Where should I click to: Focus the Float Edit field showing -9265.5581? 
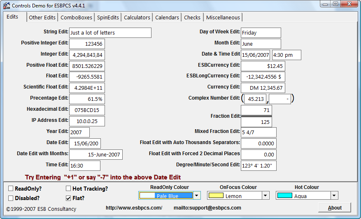tap(87, 77)
